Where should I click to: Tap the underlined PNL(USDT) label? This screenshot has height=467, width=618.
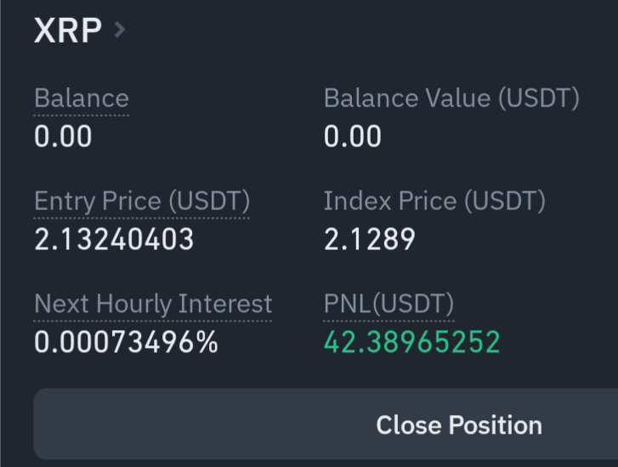pos(388,304)
